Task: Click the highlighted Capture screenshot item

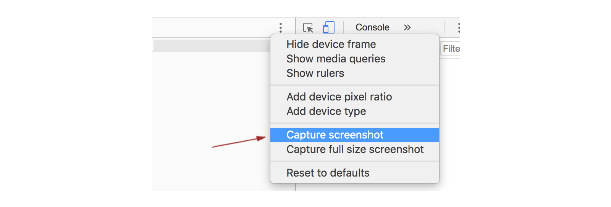Action: click(x=355, y=135)
